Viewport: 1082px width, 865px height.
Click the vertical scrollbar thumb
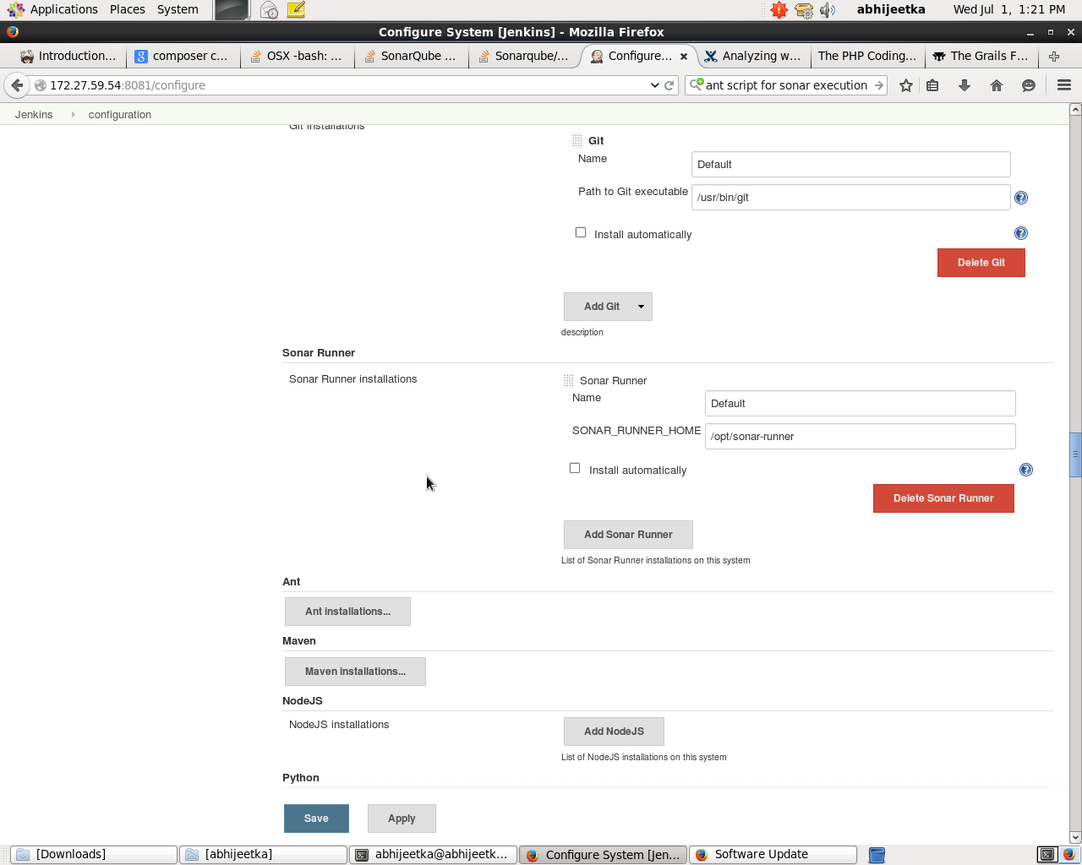[x=1075, y=454]
